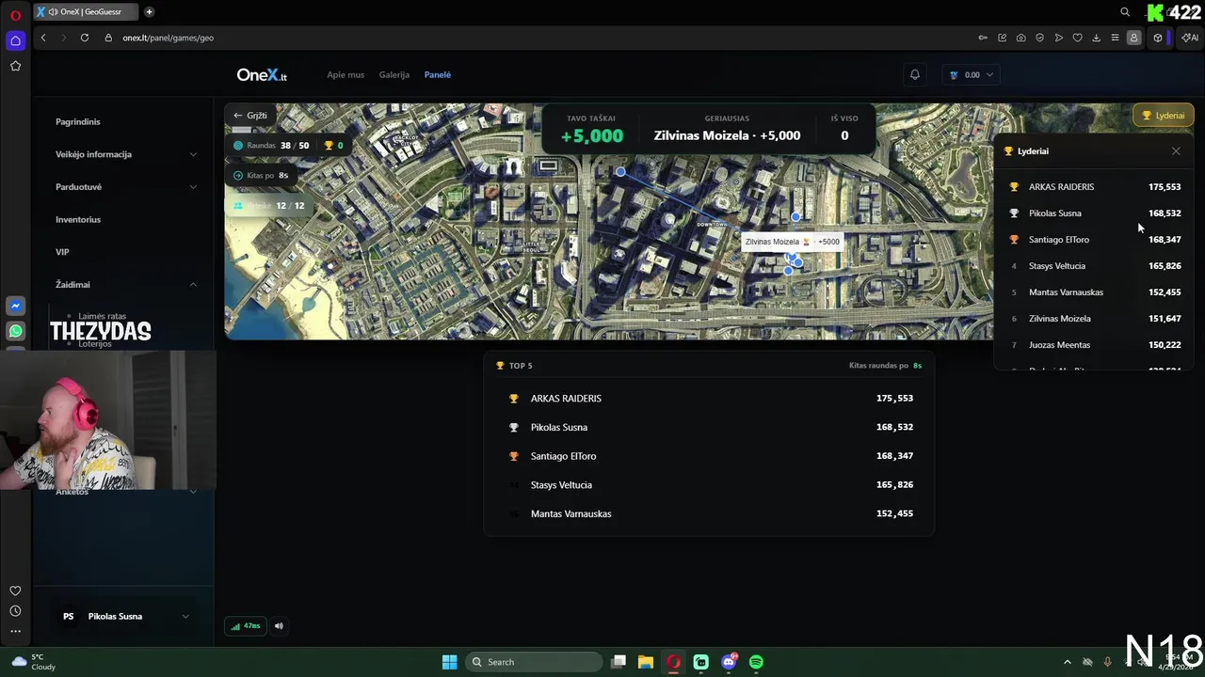Click the 47ms ping indicator

click(246, 625)
